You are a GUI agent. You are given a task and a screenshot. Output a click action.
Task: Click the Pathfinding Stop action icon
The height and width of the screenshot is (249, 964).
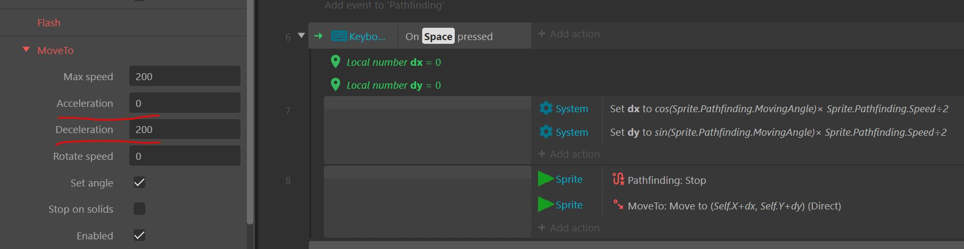pyautogui.click(x=618, y=180)
